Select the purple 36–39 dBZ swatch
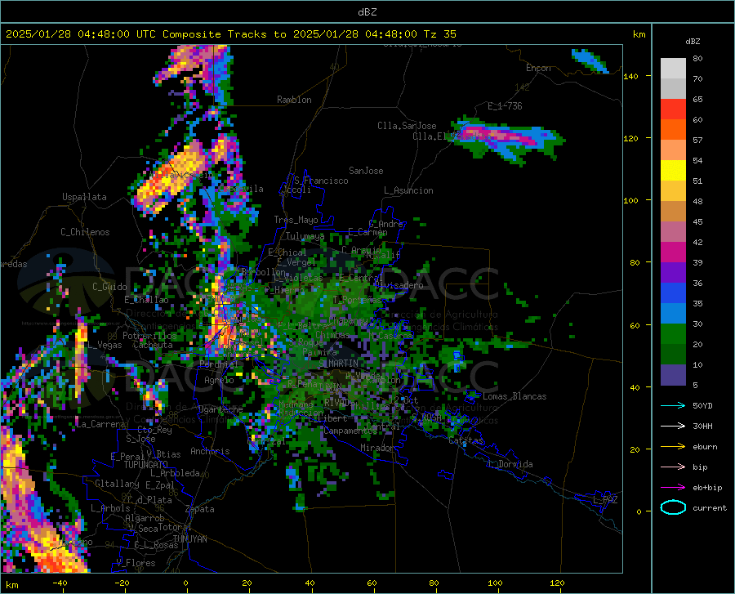 coord(673,273)
